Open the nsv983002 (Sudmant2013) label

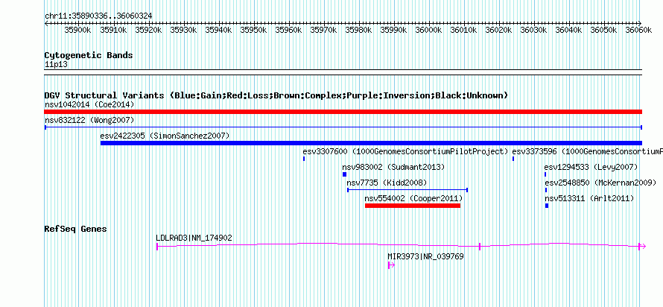[393, 167]
